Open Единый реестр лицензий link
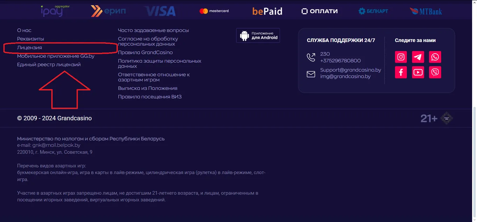477x222 pixels. point(49,64)
